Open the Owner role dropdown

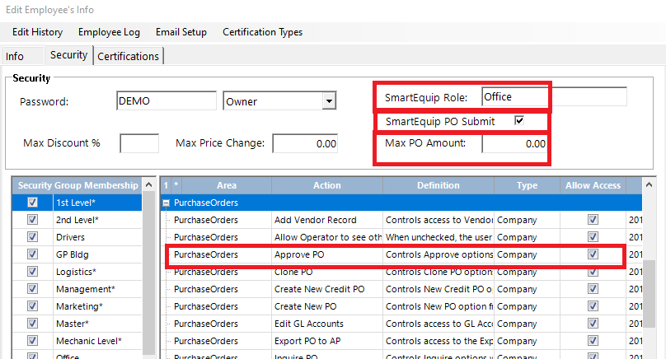(x=329, y=101)
